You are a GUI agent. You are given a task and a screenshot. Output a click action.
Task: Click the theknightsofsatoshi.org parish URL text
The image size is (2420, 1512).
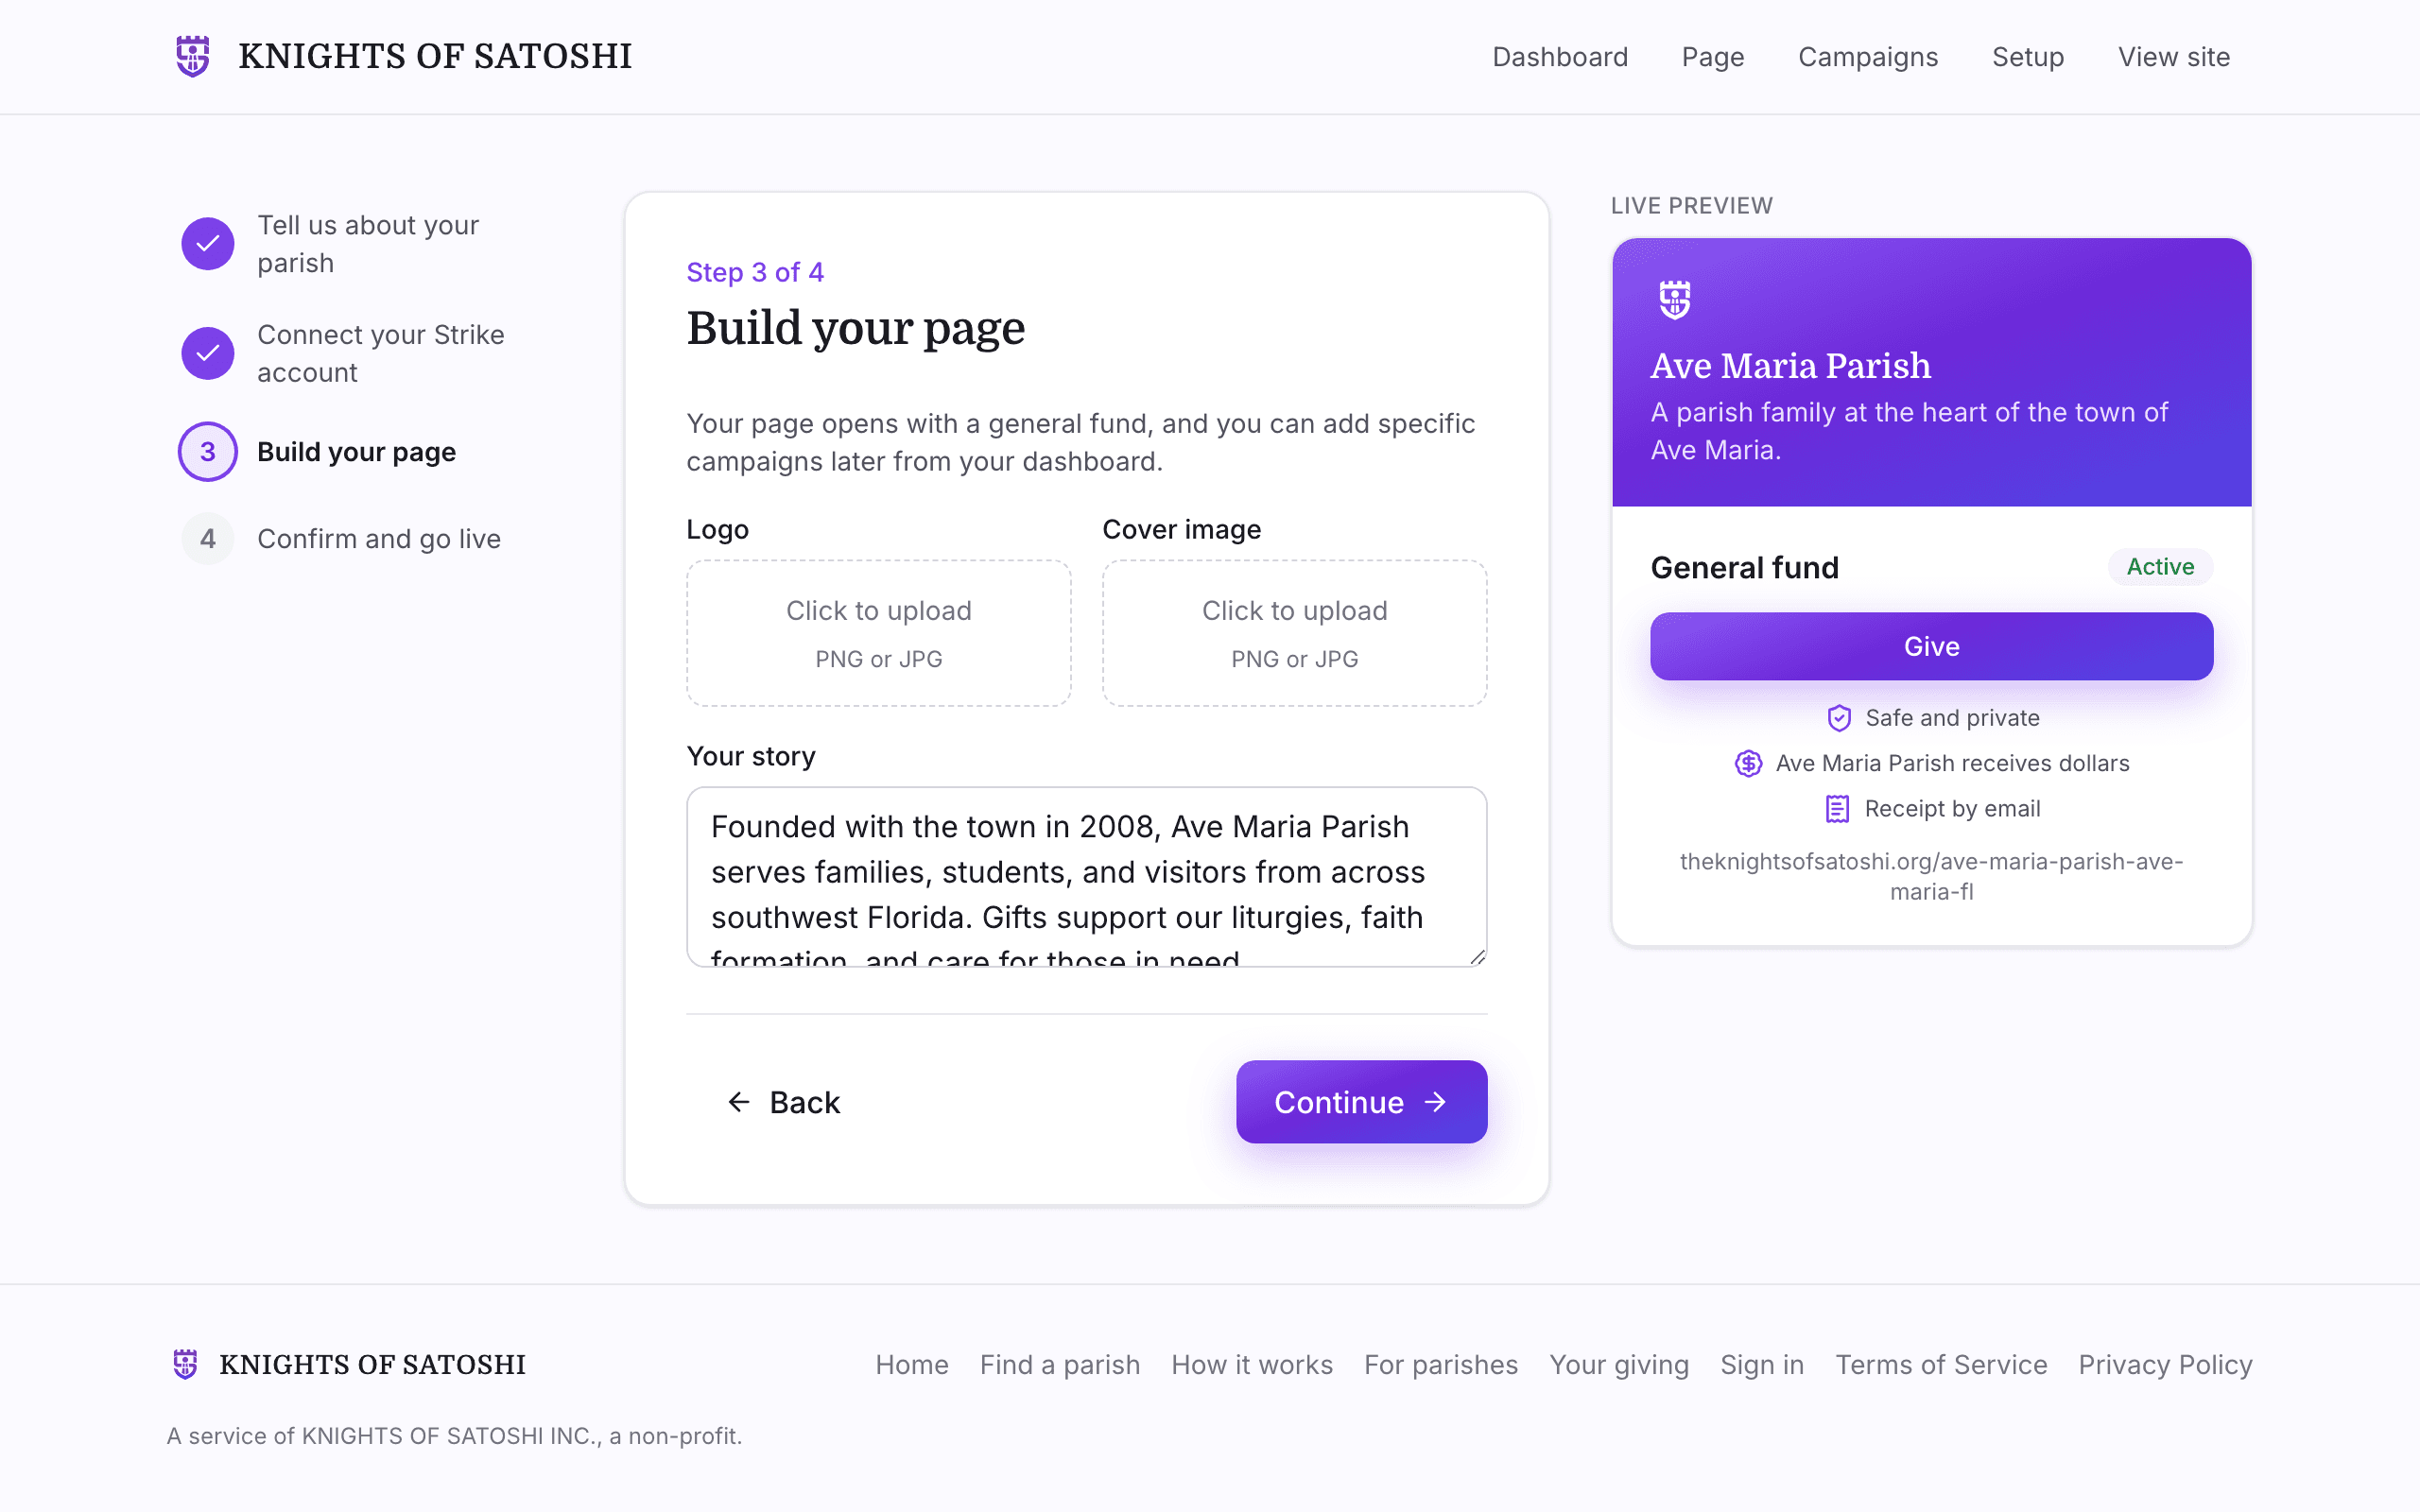point(1931,876)
